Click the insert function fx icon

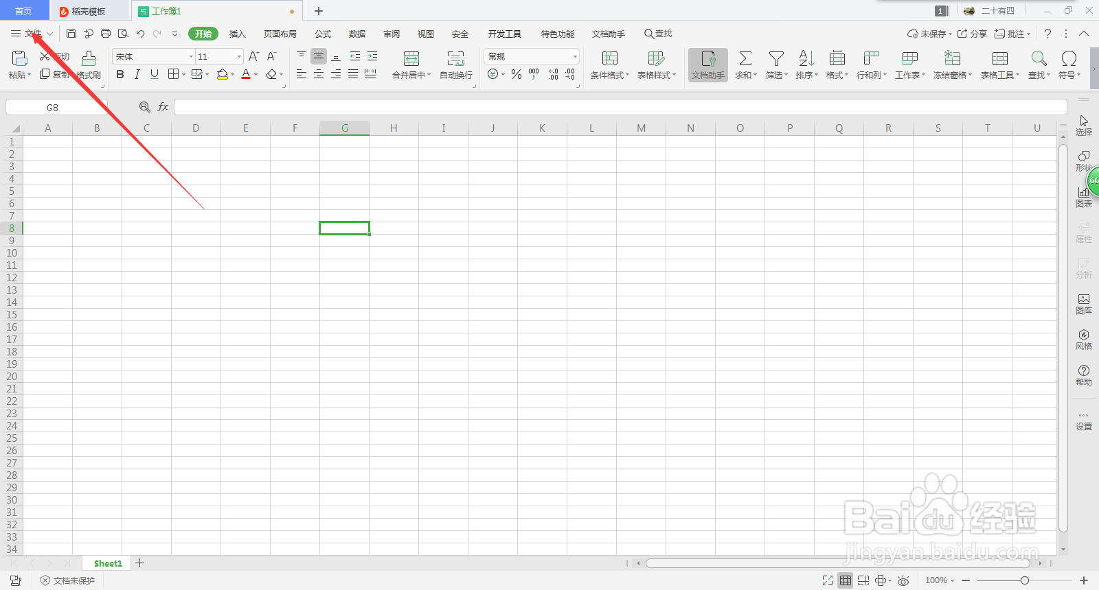[x=163, y=107]
